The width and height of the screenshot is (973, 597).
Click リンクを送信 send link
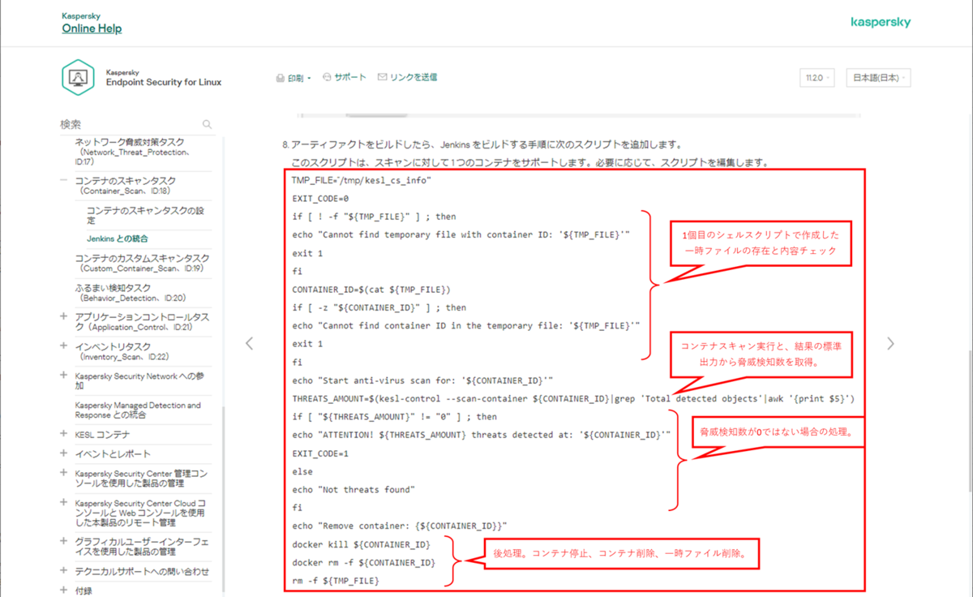(x=414, y=77)
